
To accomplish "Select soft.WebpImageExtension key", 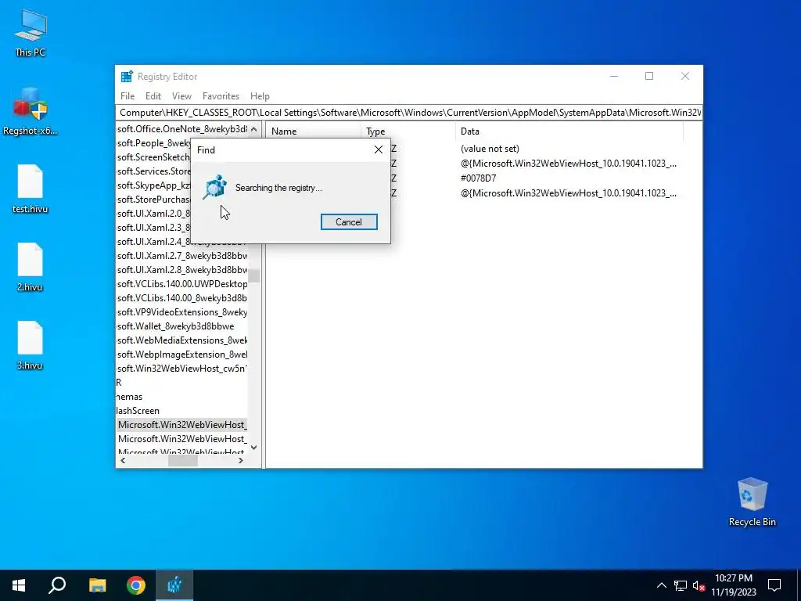I will (x=181, y=354).
